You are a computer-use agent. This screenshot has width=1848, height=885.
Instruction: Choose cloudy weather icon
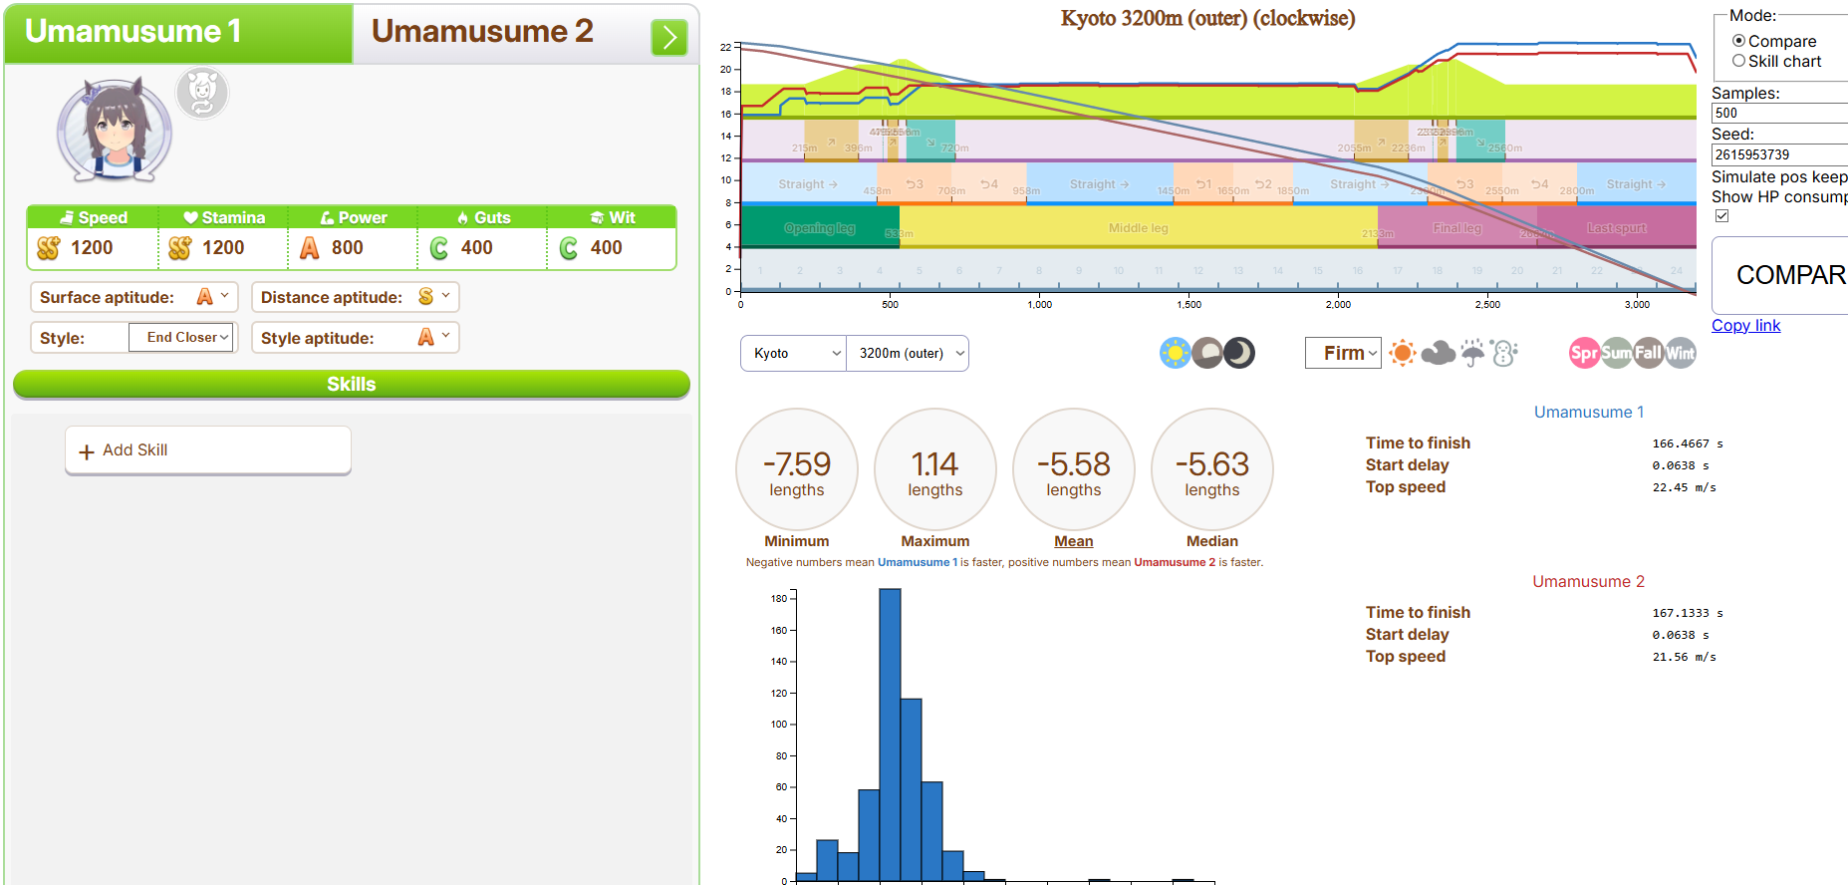(x=1438, y=353)
